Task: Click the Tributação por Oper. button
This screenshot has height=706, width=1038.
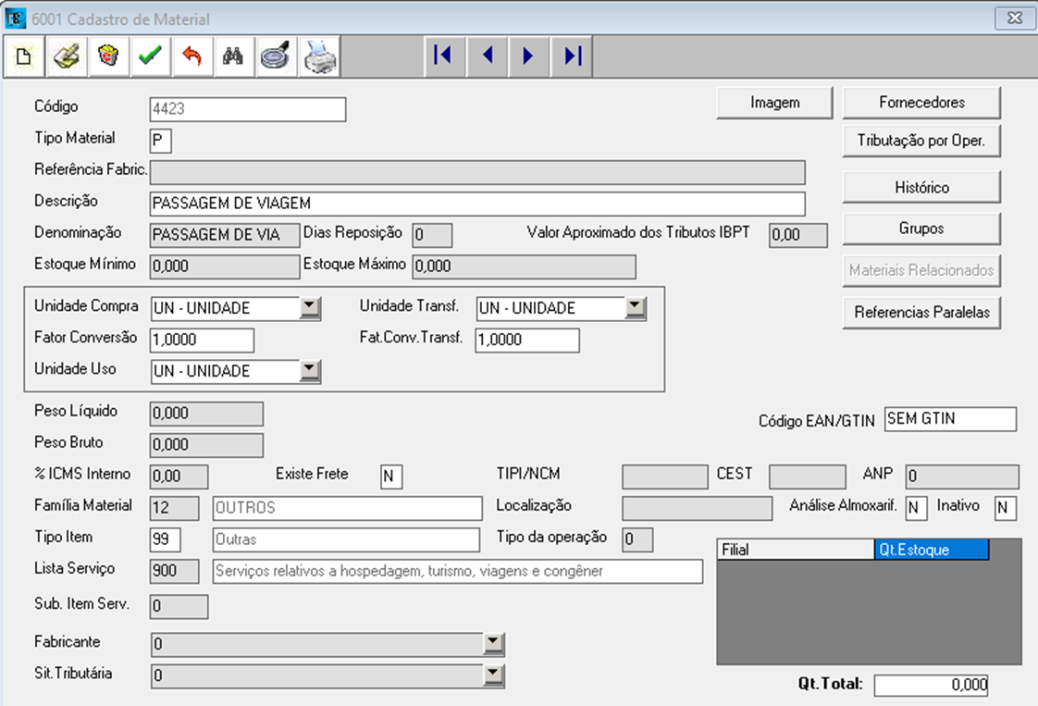Action: coord(921,141)
